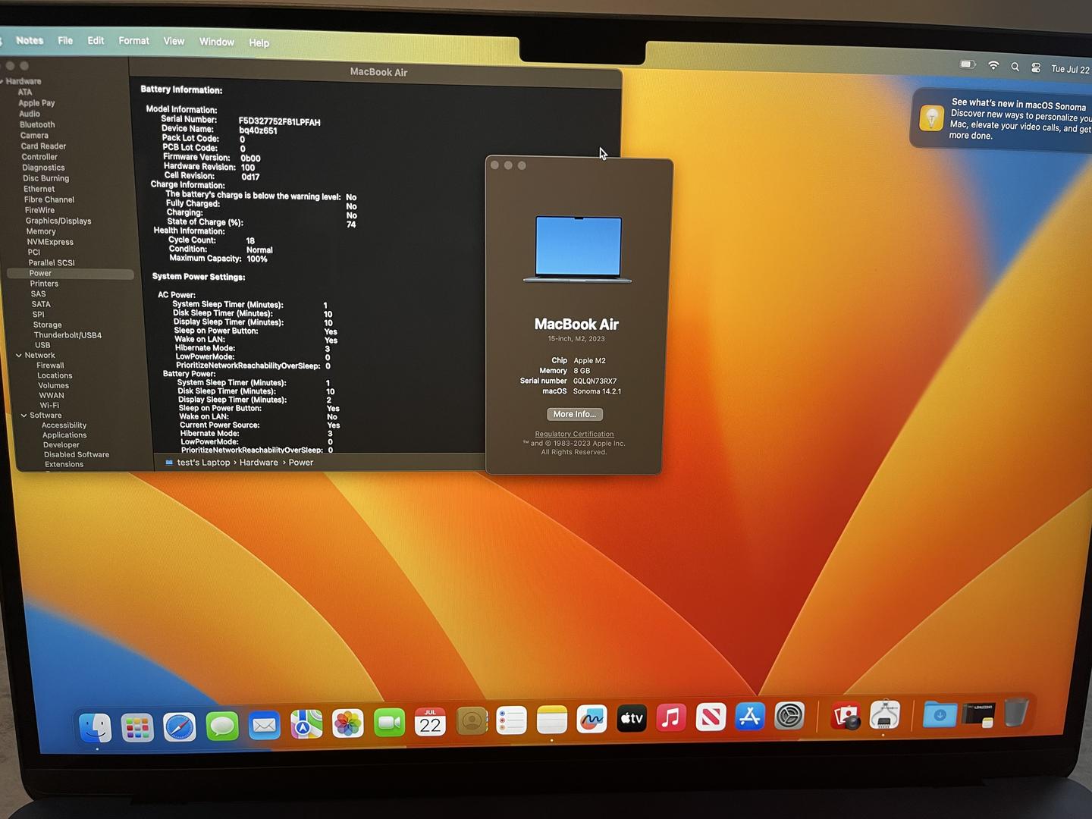Image resolution: width=1092 pixels, height=819 pixels.
Task: Open the Mail app in Dock
Action: click(264, 726)
